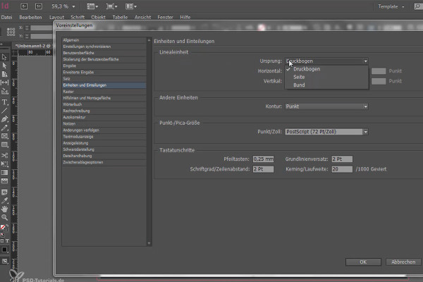Select the Scissors tool
The image size is (423, 282).
(x=4, y=155)
